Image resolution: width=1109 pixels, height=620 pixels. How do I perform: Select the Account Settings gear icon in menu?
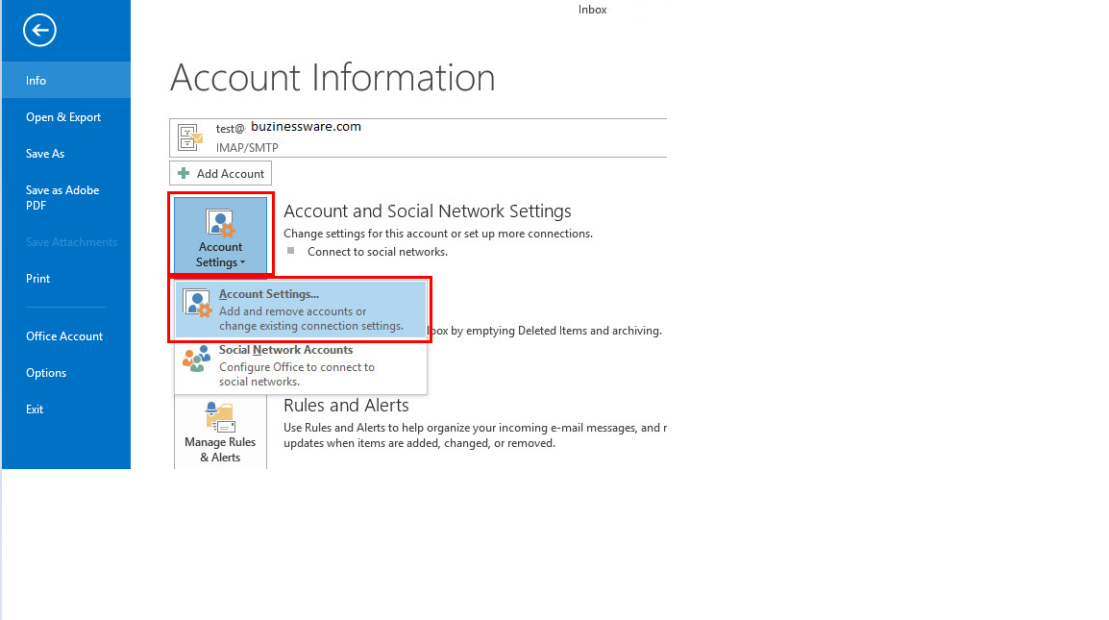click(197, 304)
